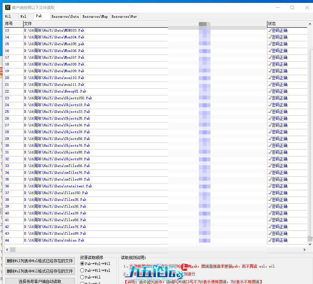
Task: Click the 文件 column header
Action: (95, 24)
